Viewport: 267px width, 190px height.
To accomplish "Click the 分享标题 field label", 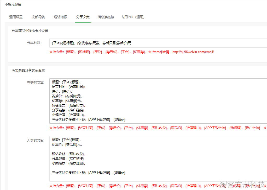I will (x=34, y=43).
